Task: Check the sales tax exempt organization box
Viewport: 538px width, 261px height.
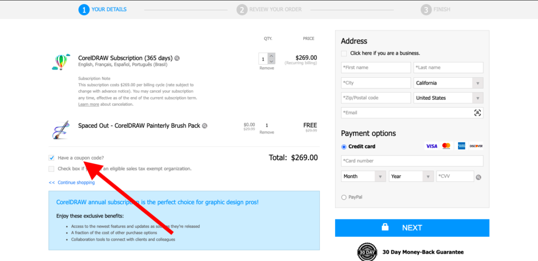Action: tap(51, 169)
